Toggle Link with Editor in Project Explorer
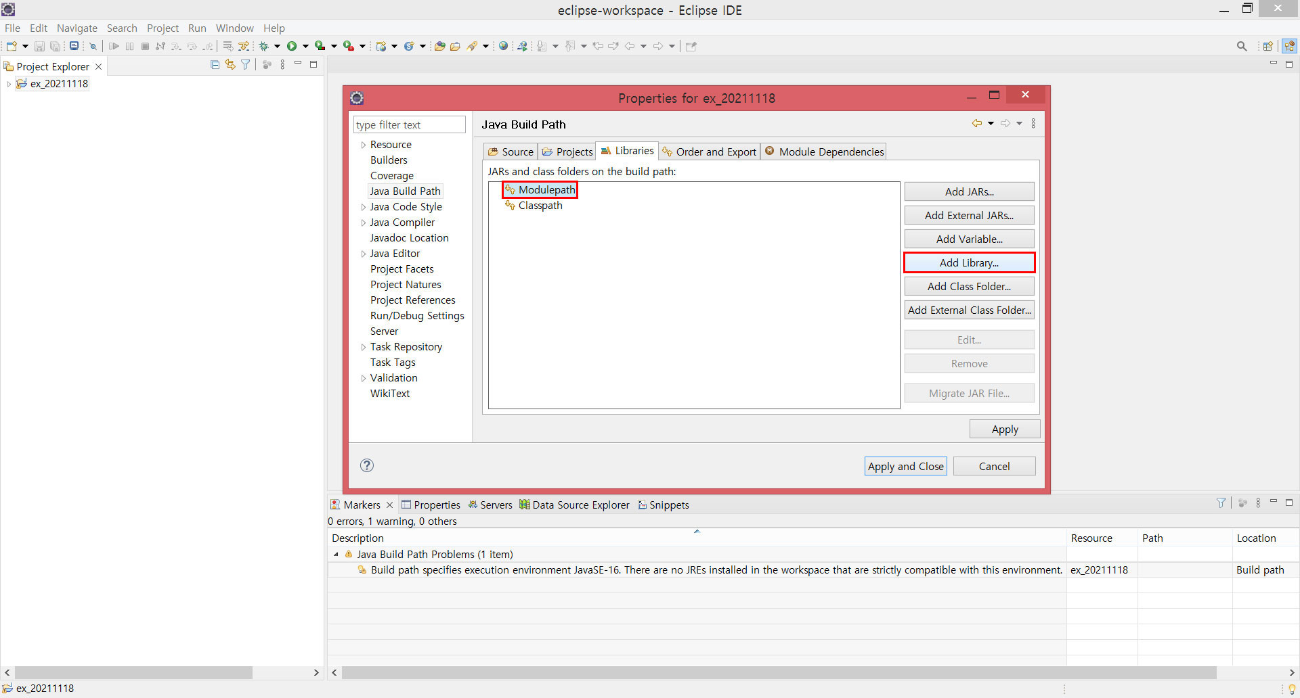Viewport: 1300px width, 698px height. pyautogui.click(x=230, y=64)
